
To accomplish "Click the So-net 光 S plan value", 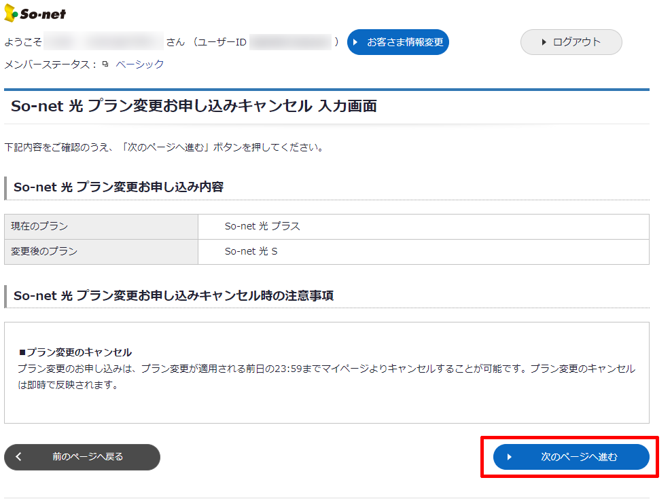I will click(x=251, y=252).
